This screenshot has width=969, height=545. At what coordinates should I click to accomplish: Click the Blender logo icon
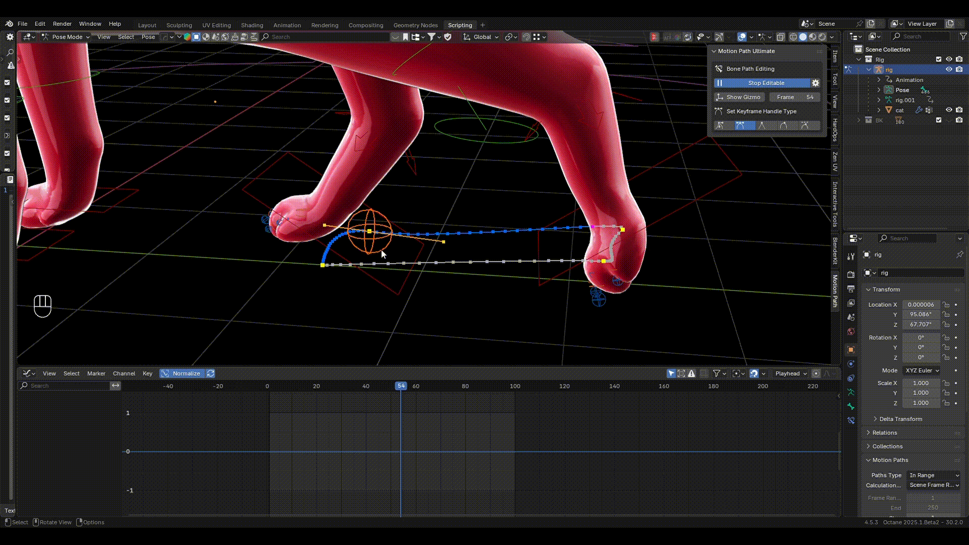[x=9, y=24]
